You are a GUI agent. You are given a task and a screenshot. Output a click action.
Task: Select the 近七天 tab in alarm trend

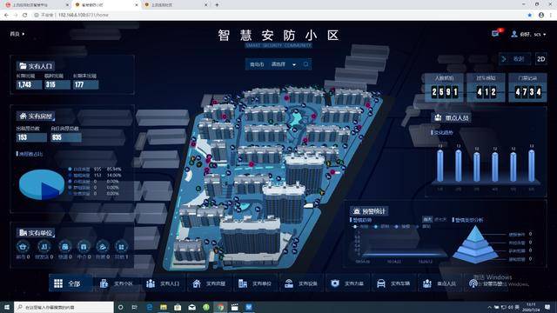click(440, 220)
